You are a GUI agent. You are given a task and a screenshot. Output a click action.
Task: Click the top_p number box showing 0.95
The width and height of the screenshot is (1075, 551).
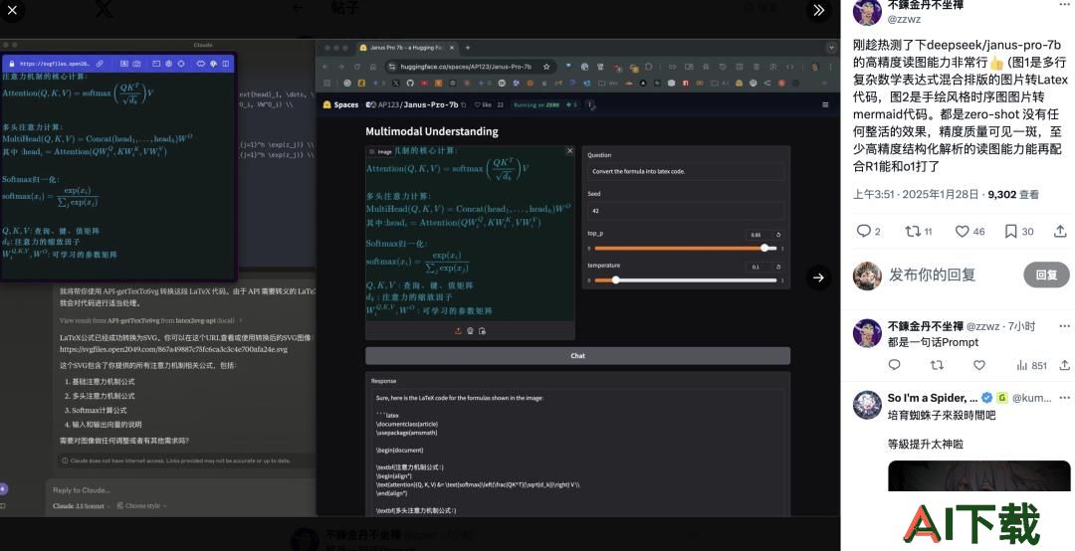[x=758, y=235]
